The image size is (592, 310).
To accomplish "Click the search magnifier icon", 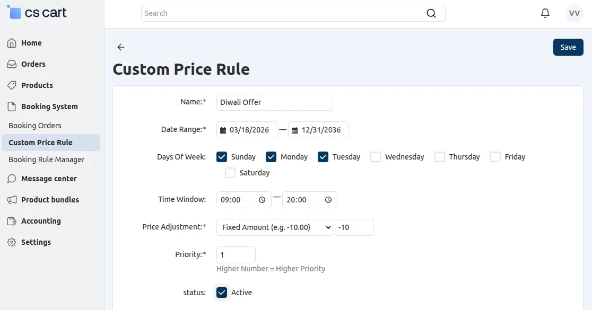I will coord(431,13).
